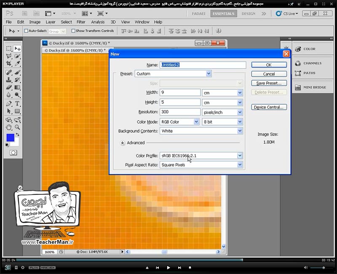Select the Gradient tool
This screenshot has width=337, height=274.
tap(17, 87)
